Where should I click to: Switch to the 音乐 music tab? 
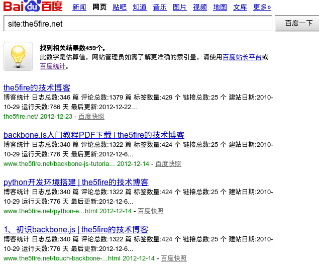(x=160, y=8)
